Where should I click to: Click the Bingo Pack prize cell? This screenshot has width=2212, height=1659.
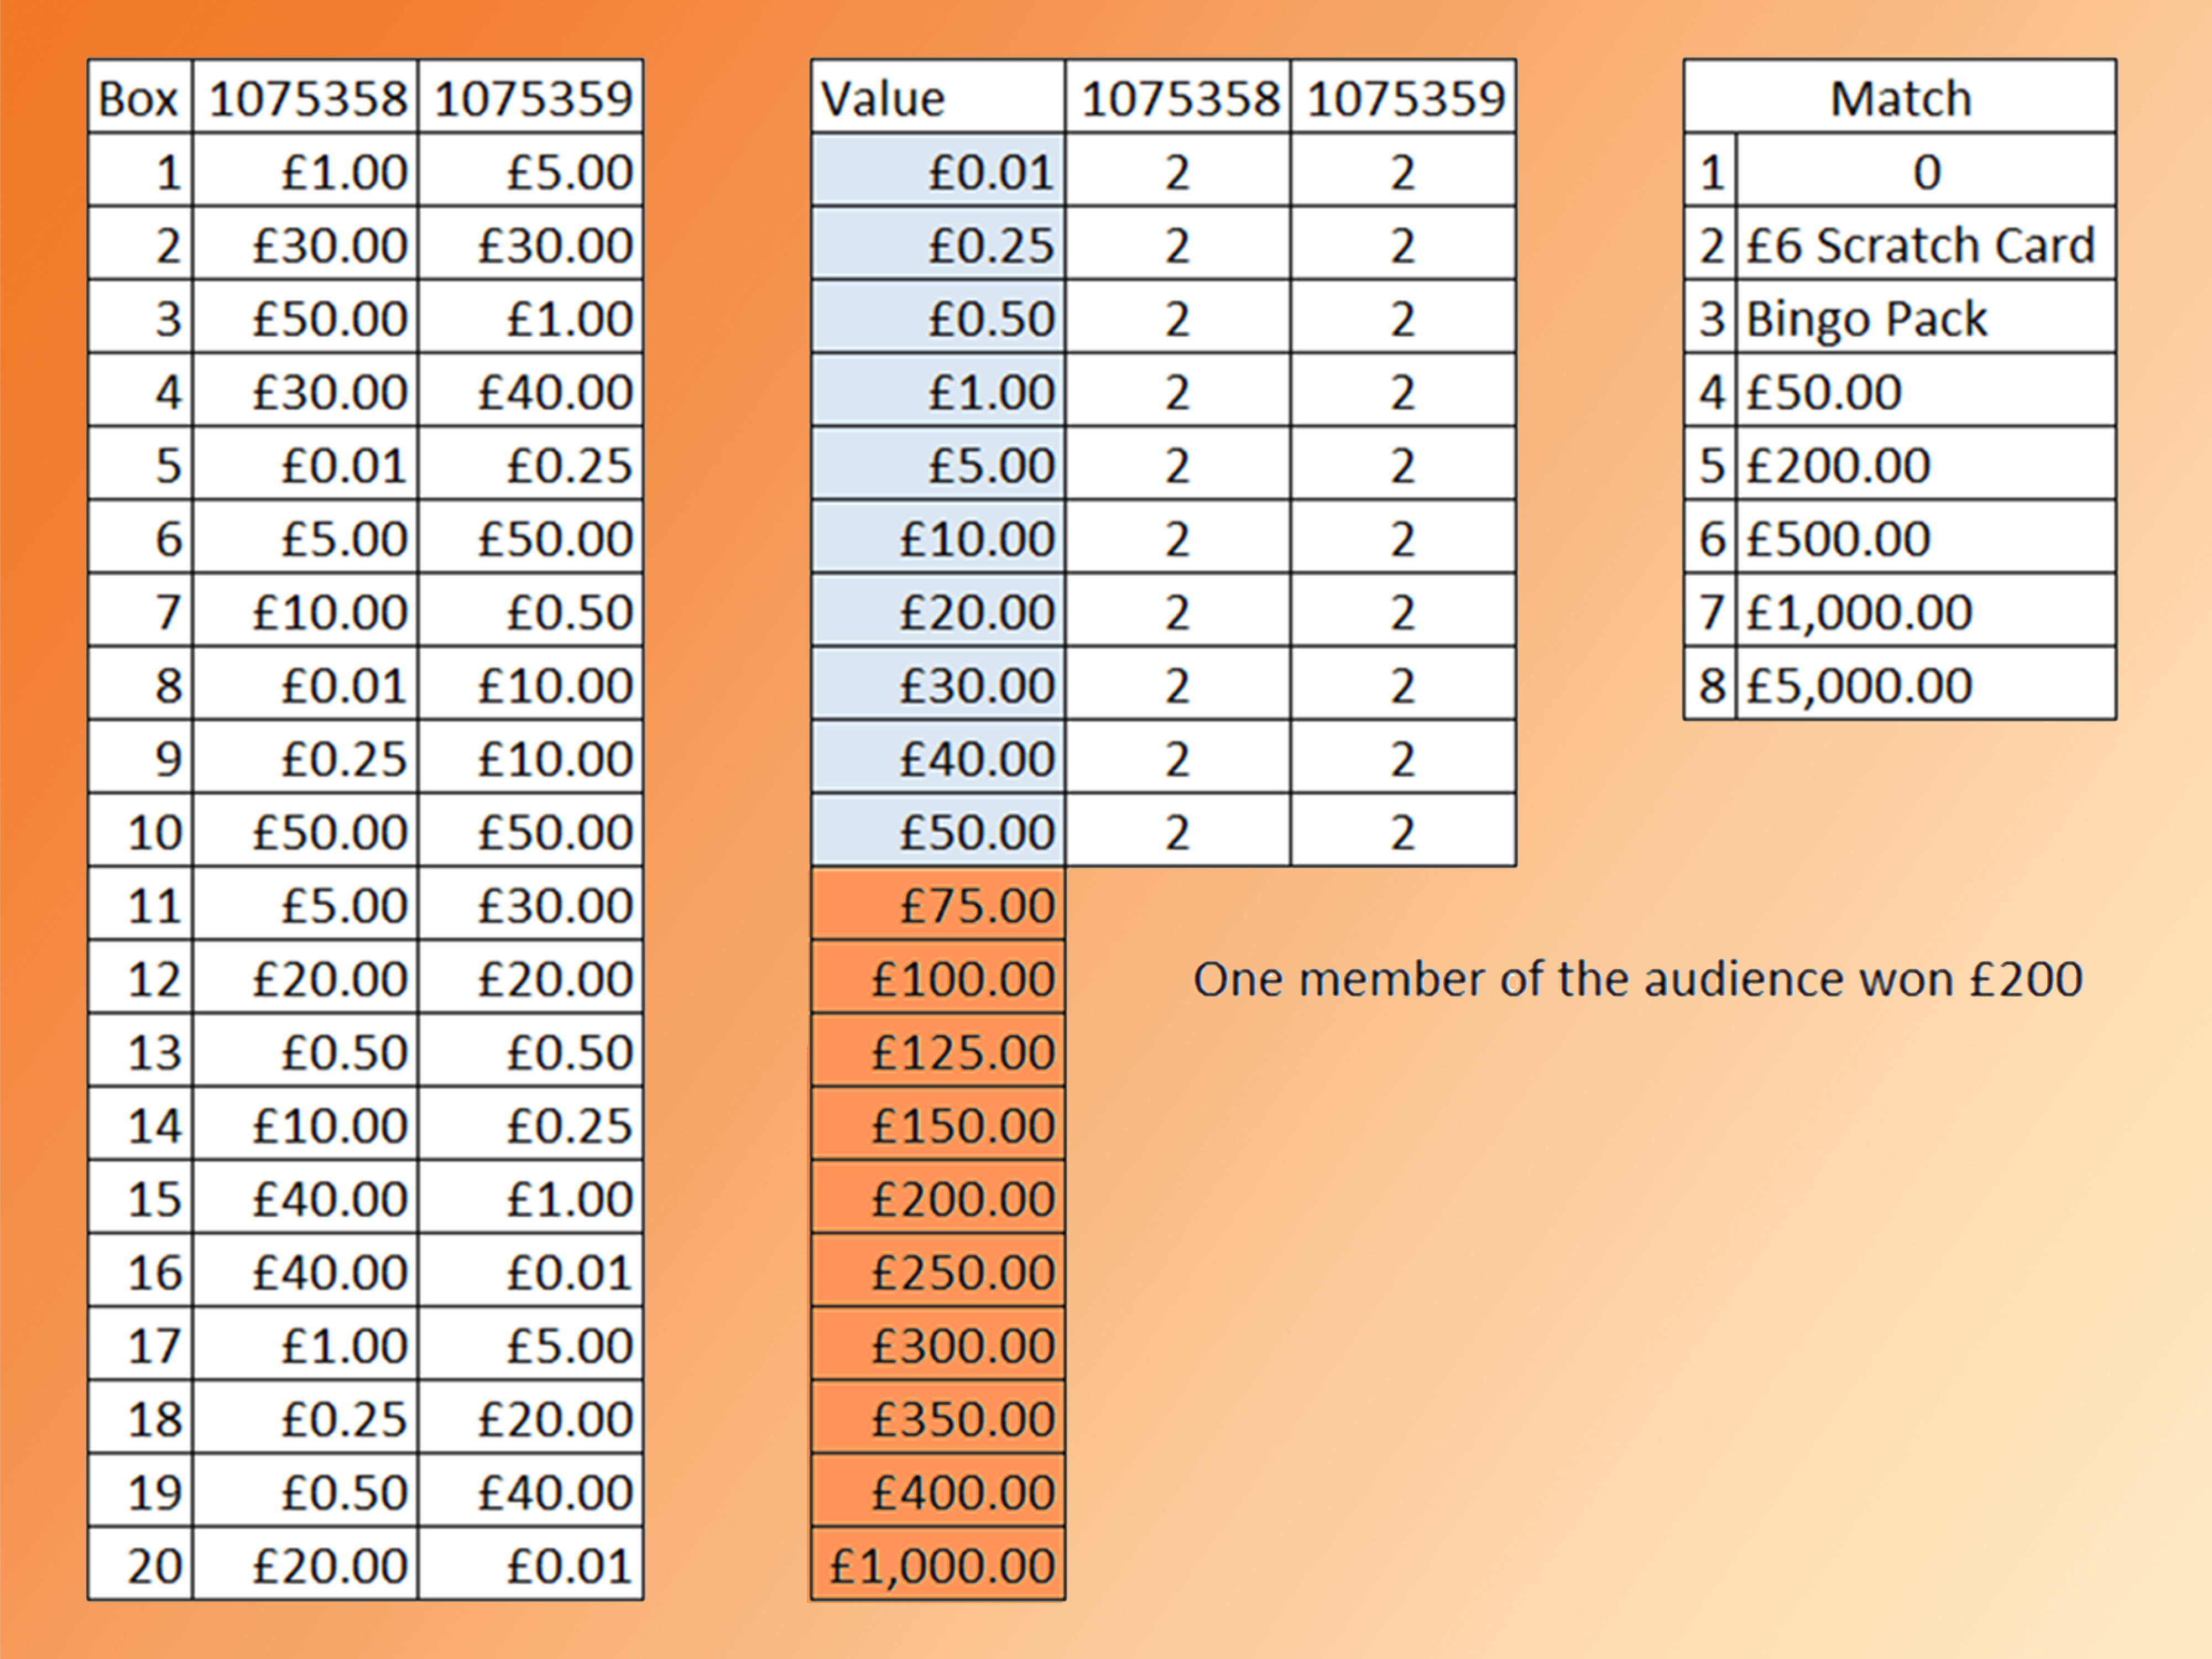(x=1925, y=319)
